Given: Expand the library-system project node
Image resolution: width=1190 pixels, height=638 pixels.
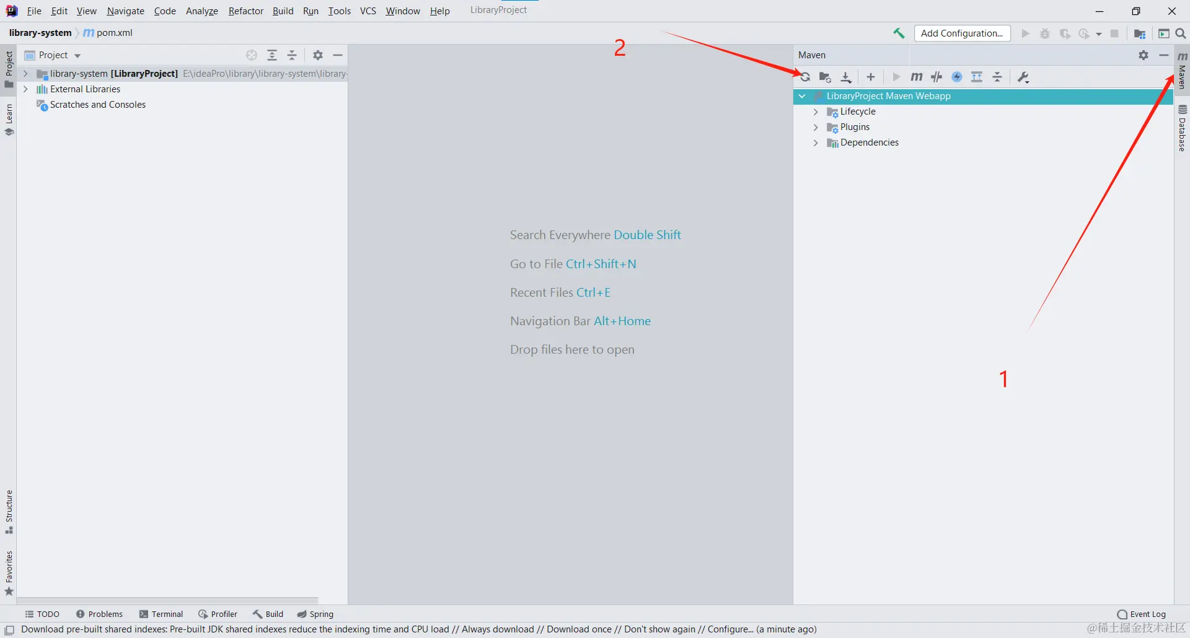Looking at the screenshot, I should coord(25,74).
